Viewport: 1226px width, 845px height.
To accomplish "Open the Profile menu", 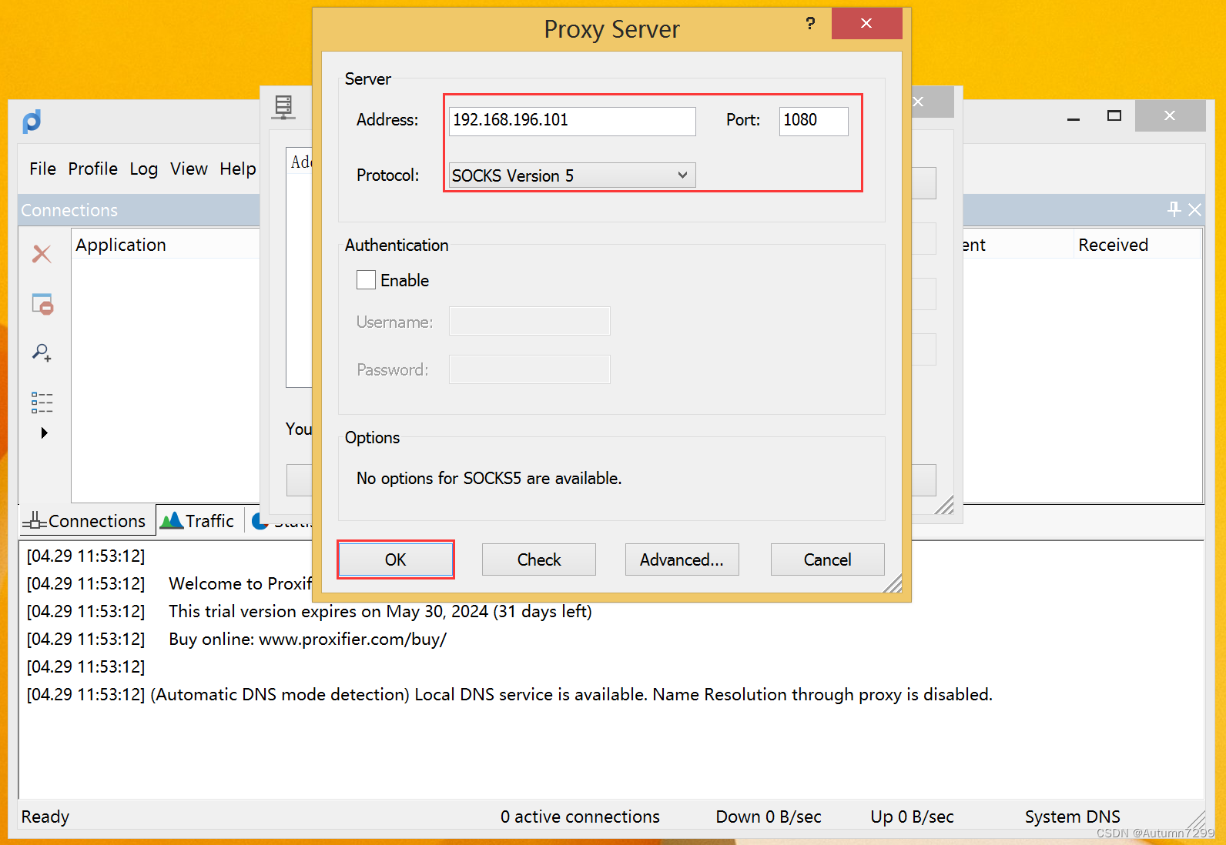I will tap(92, 169).
